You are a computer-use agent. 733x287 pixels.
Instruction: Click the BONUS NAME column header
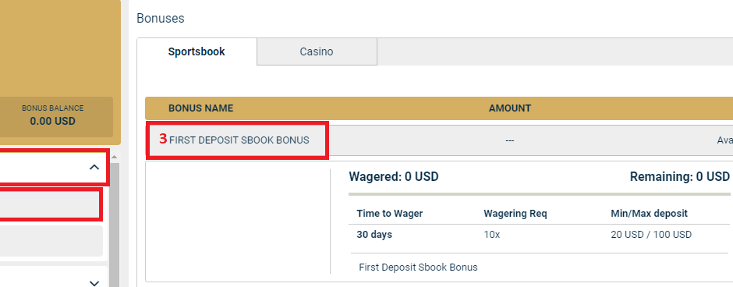click(200, 108)
